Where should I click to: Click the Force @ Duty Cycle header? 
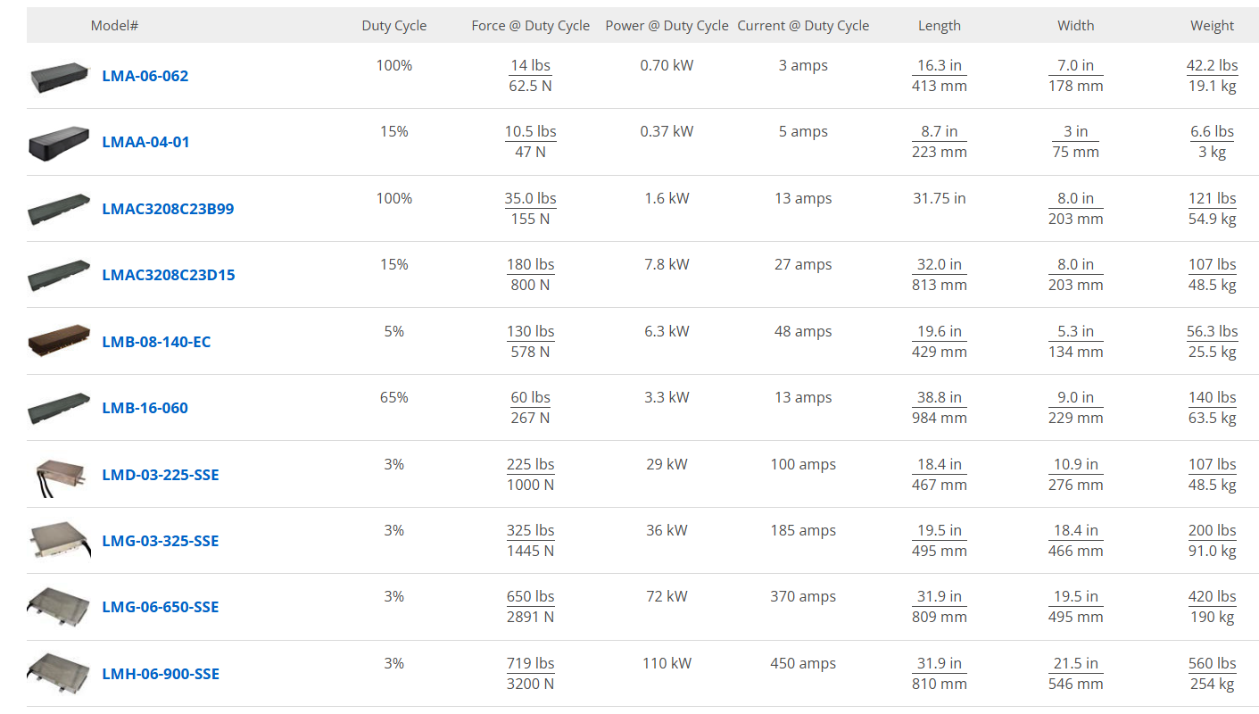click(x=531, y=26)
